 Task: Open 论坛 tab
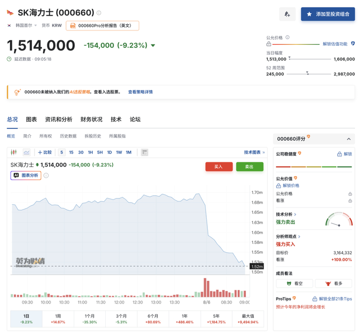[135, 120]
